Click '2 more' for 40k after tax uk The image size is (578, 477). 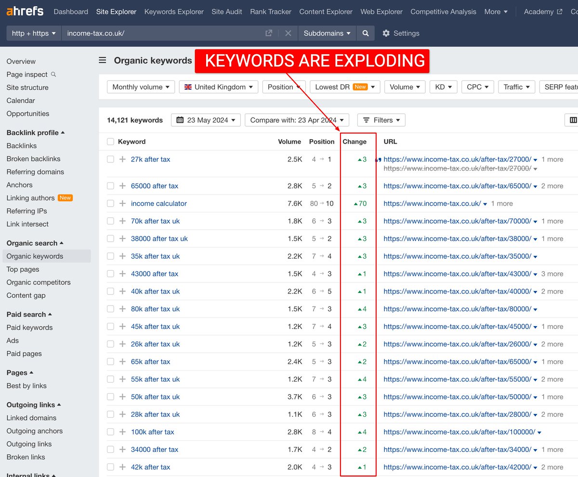coord(552,291)
